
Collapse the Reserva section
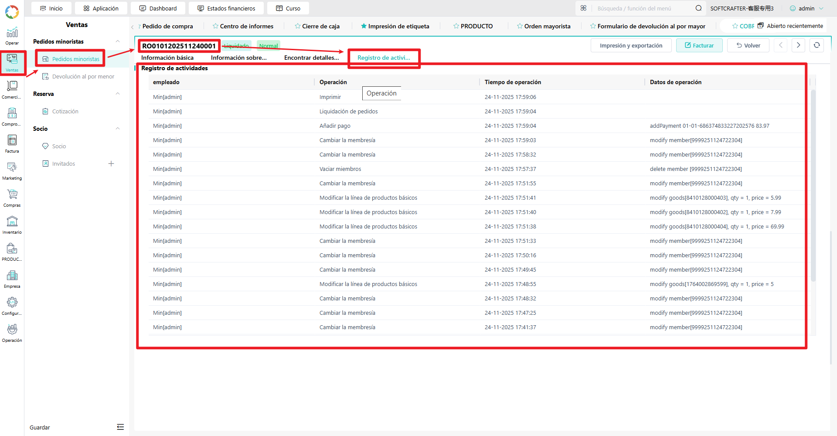click(118, 94)
